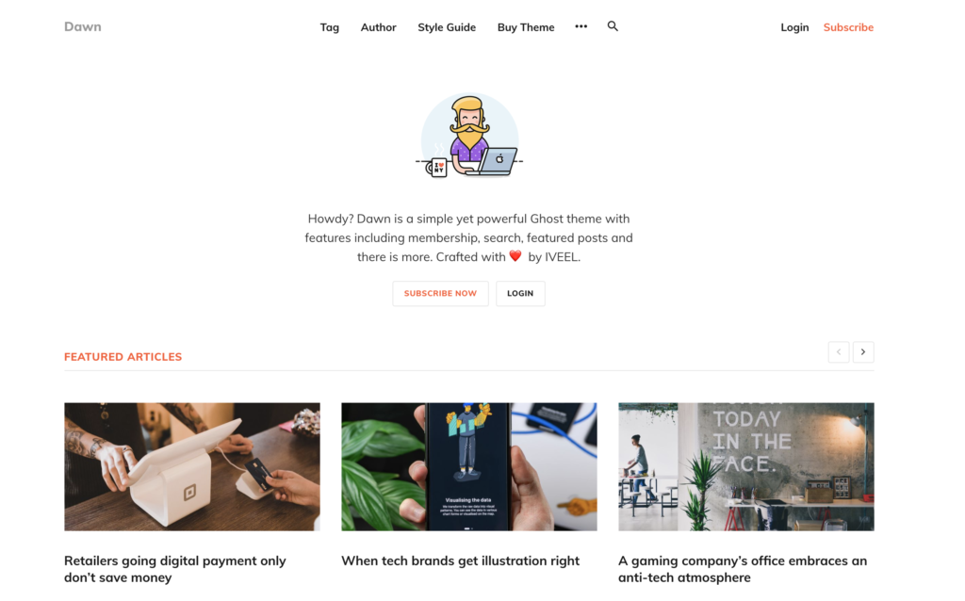Open the Buy Theme link
Image resolution: width=965 pixels, height=601 pixels.
pyautogui.click(x=526, y=27)
